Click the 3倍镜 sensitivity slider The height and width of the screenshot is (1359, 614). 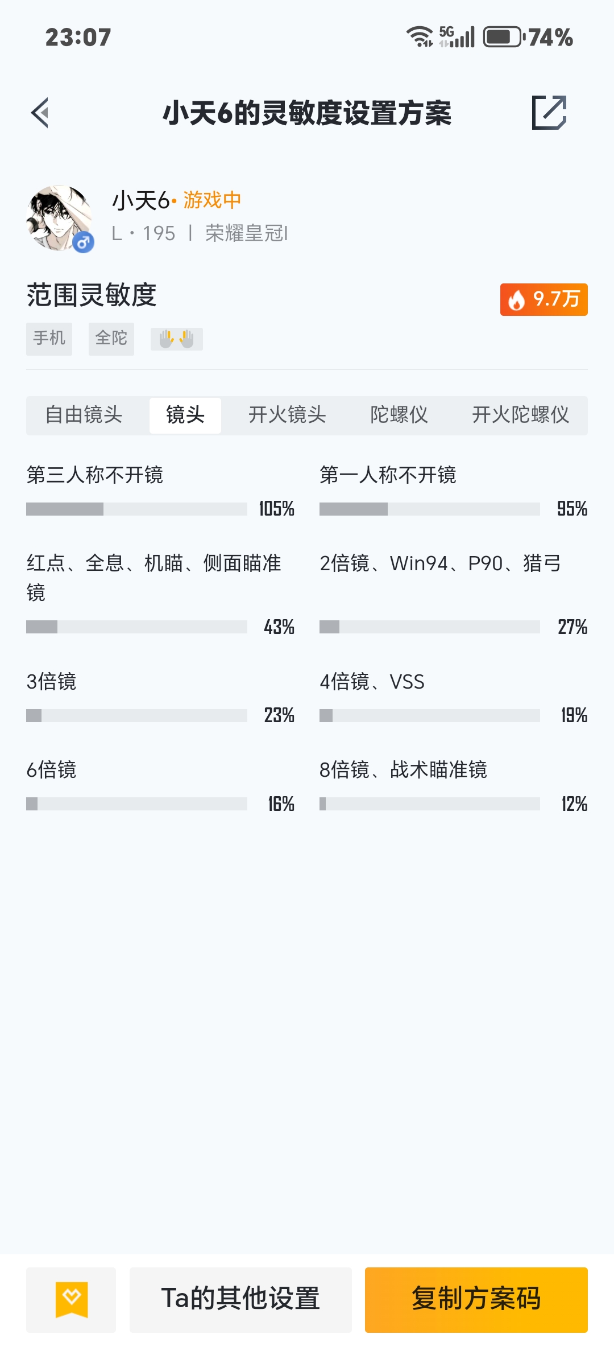(x=136, y=715)
